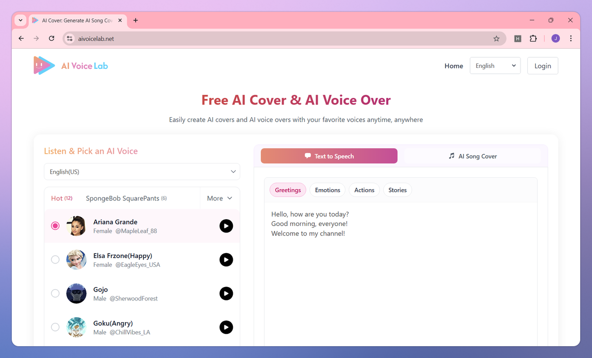
Task: Click the Gojo avatar thumbnail
Action: (x=76, y=293)
